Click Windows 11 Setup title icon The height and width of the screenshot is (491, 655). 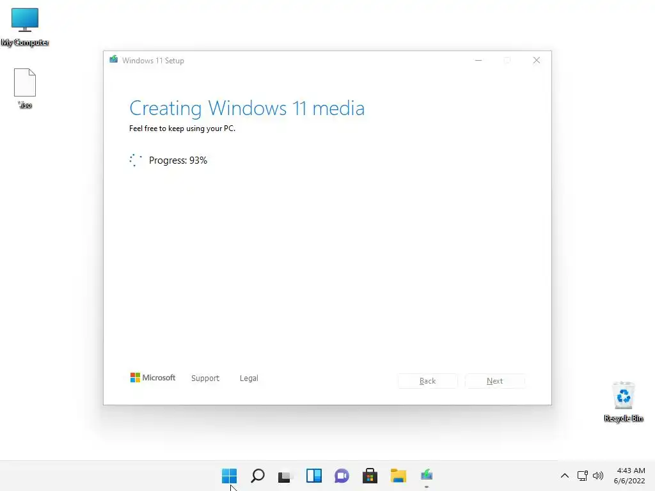[114, 59]
